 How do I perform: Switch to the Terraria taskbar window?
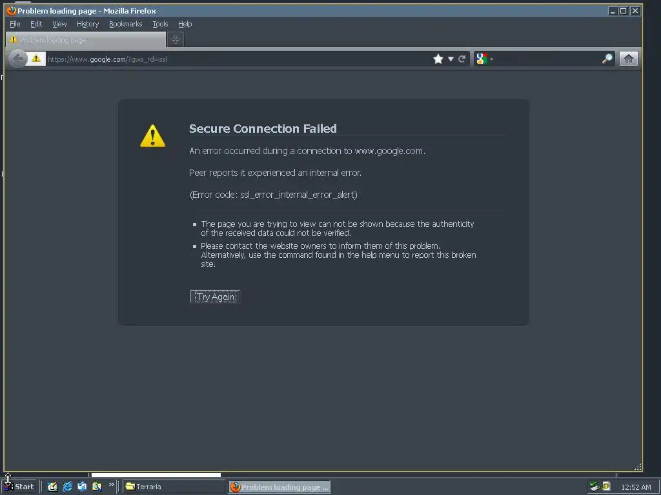(174, 487)
